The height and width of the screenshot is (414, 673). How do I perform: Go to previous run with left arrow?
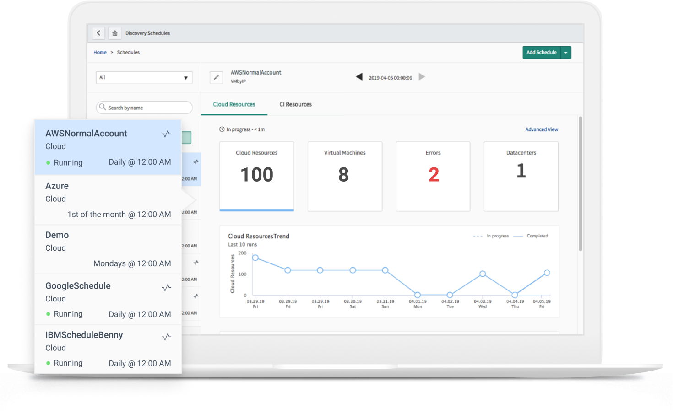point(359,77)
